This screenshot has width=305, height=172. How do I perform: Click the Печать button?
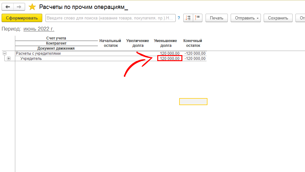217,18
